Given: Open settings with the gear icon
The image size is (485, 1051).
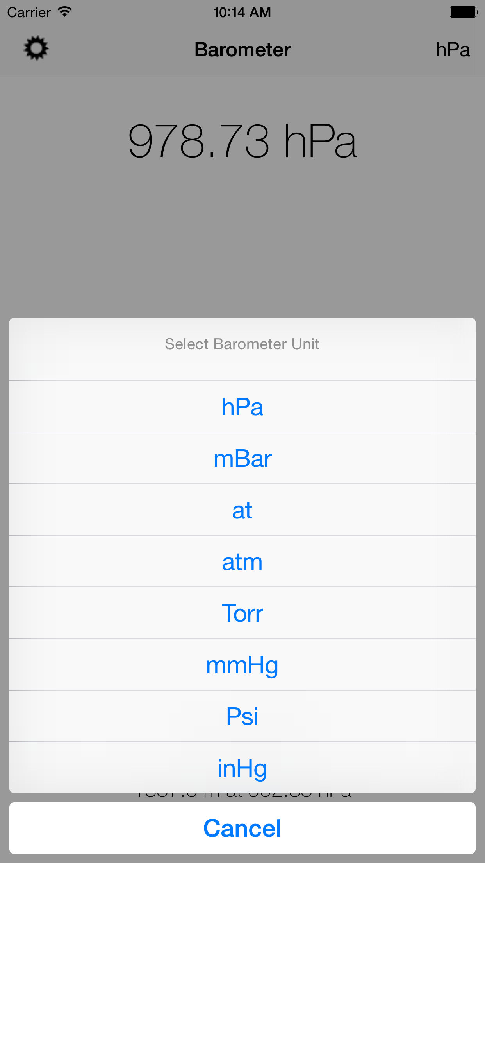Looking at the screenshot, I should pos(36,48).
